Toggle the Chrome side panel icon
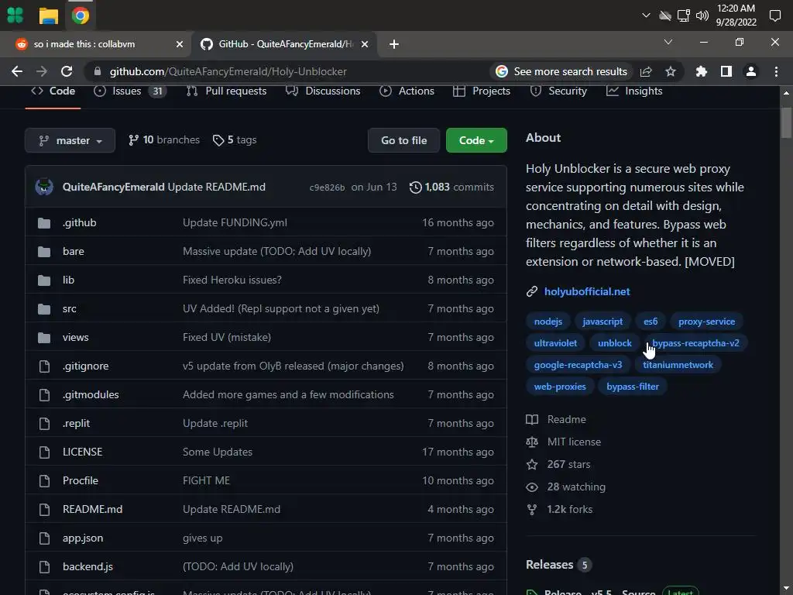Image resolution: width=793 pixels, height=595 pixels. tap(726, 71)
